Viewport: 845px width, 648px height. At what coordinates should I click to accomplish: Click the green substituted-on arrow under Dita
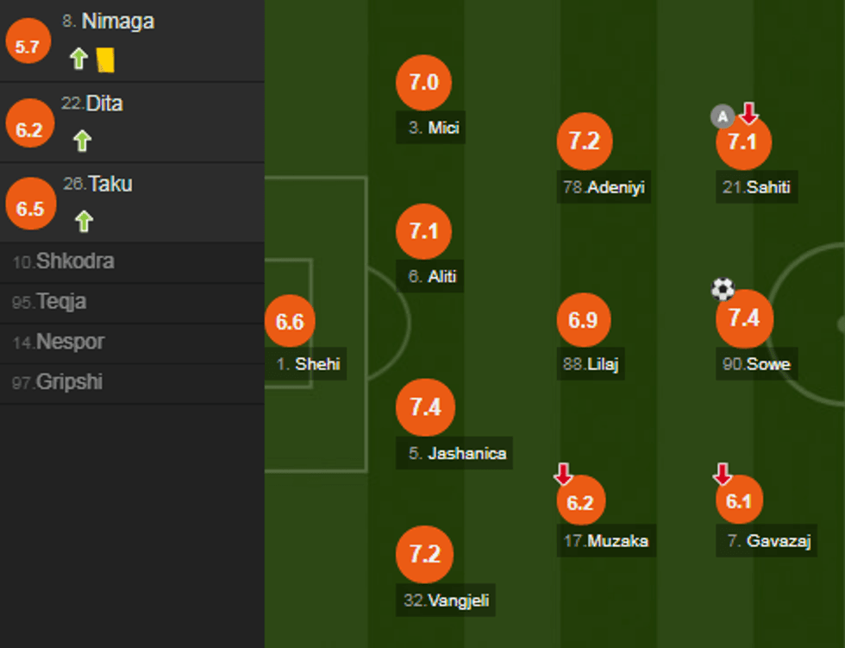pos(82,140)
